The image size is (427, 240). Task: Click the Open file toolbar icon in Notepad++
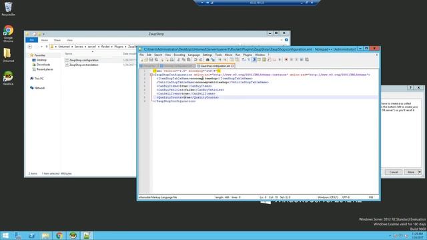click(146, 59)
